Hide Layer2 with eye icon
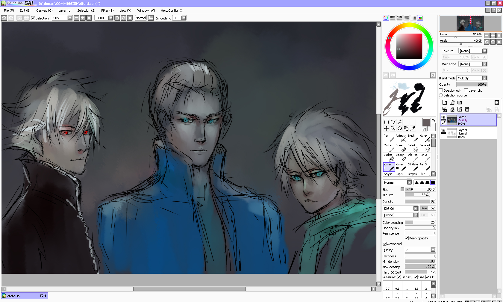The height and width of the screenshot is (302, 503). click(444, 117)
